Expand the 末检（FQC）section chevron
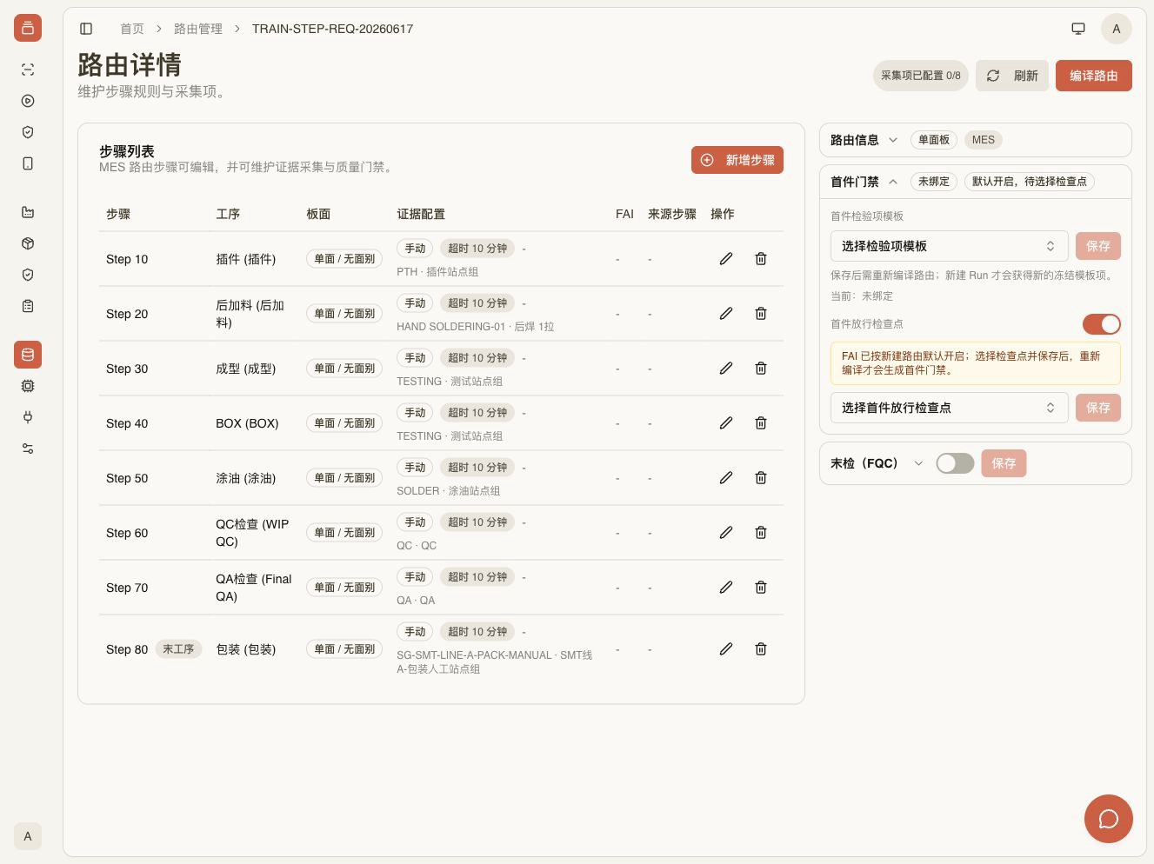The width and height of the screenshot is (1154, 864). coord(918,463)
